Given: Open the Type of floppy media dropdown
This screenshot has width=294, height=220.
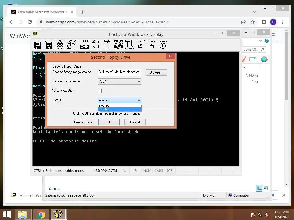Looking at the screenshot, I should (x=119, y=82).
